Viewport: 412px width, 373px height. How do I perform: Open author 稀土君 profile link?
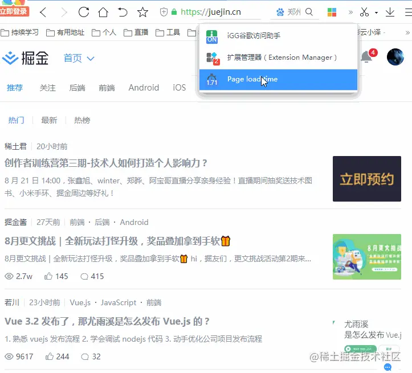tap(15, 146)
